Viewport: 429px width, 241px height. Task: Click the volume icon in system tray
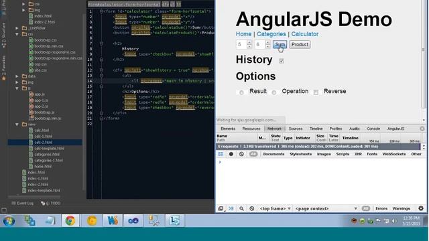394,220
